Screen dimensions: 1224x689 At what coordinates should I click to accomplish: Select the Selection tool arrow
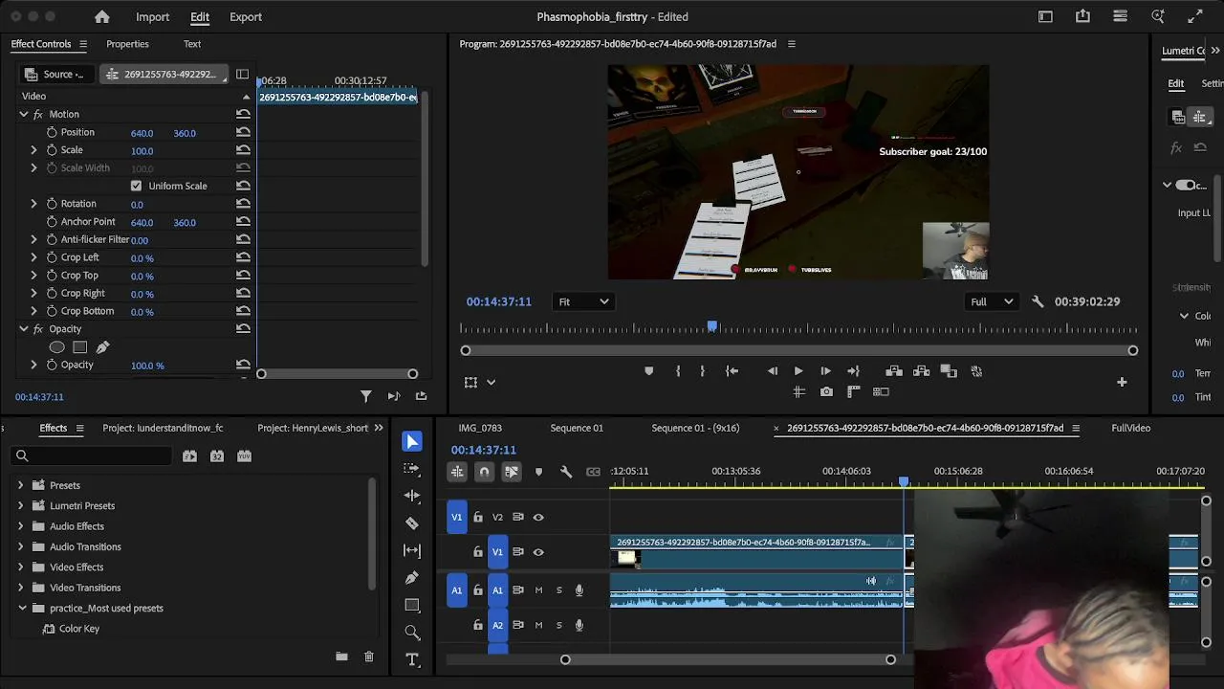coord(412,441)
